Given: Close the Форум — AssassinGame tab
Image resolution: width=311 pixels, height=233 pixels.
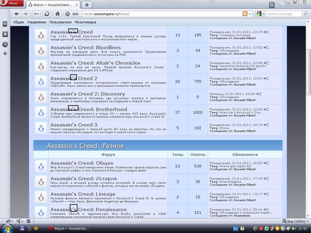Looking at the screenshot, I should pos(77,5).
